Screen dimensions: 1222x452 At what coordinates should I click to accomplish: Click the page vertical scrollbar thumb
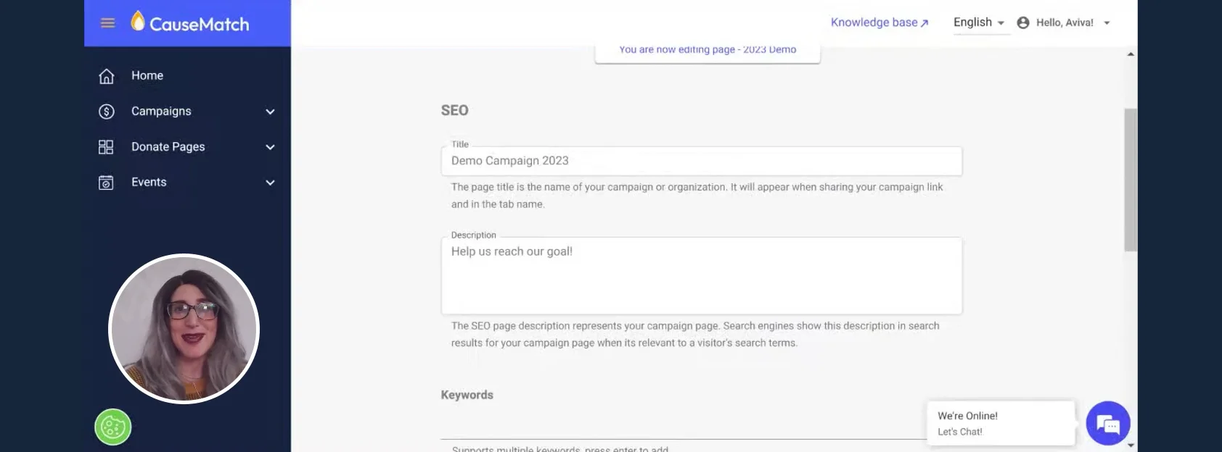(1131, 180)
